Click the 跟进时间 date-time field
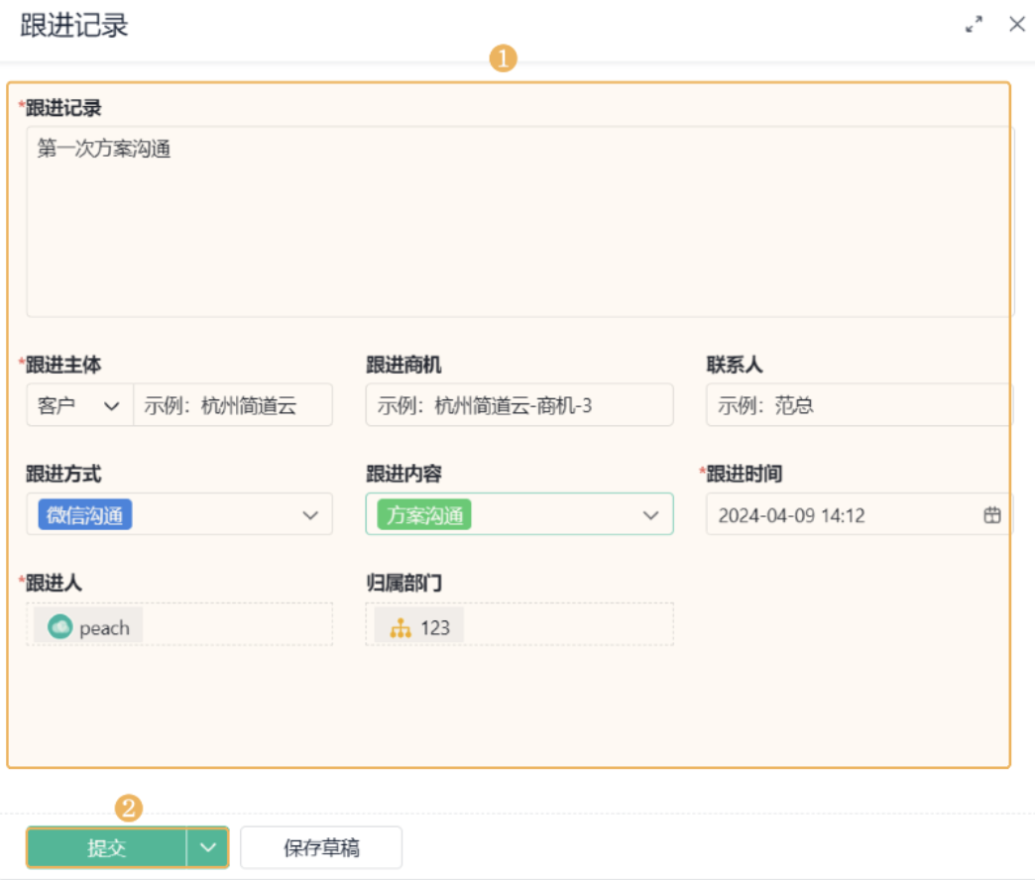This screenshot has width=1035, height=880. (843, 515)
